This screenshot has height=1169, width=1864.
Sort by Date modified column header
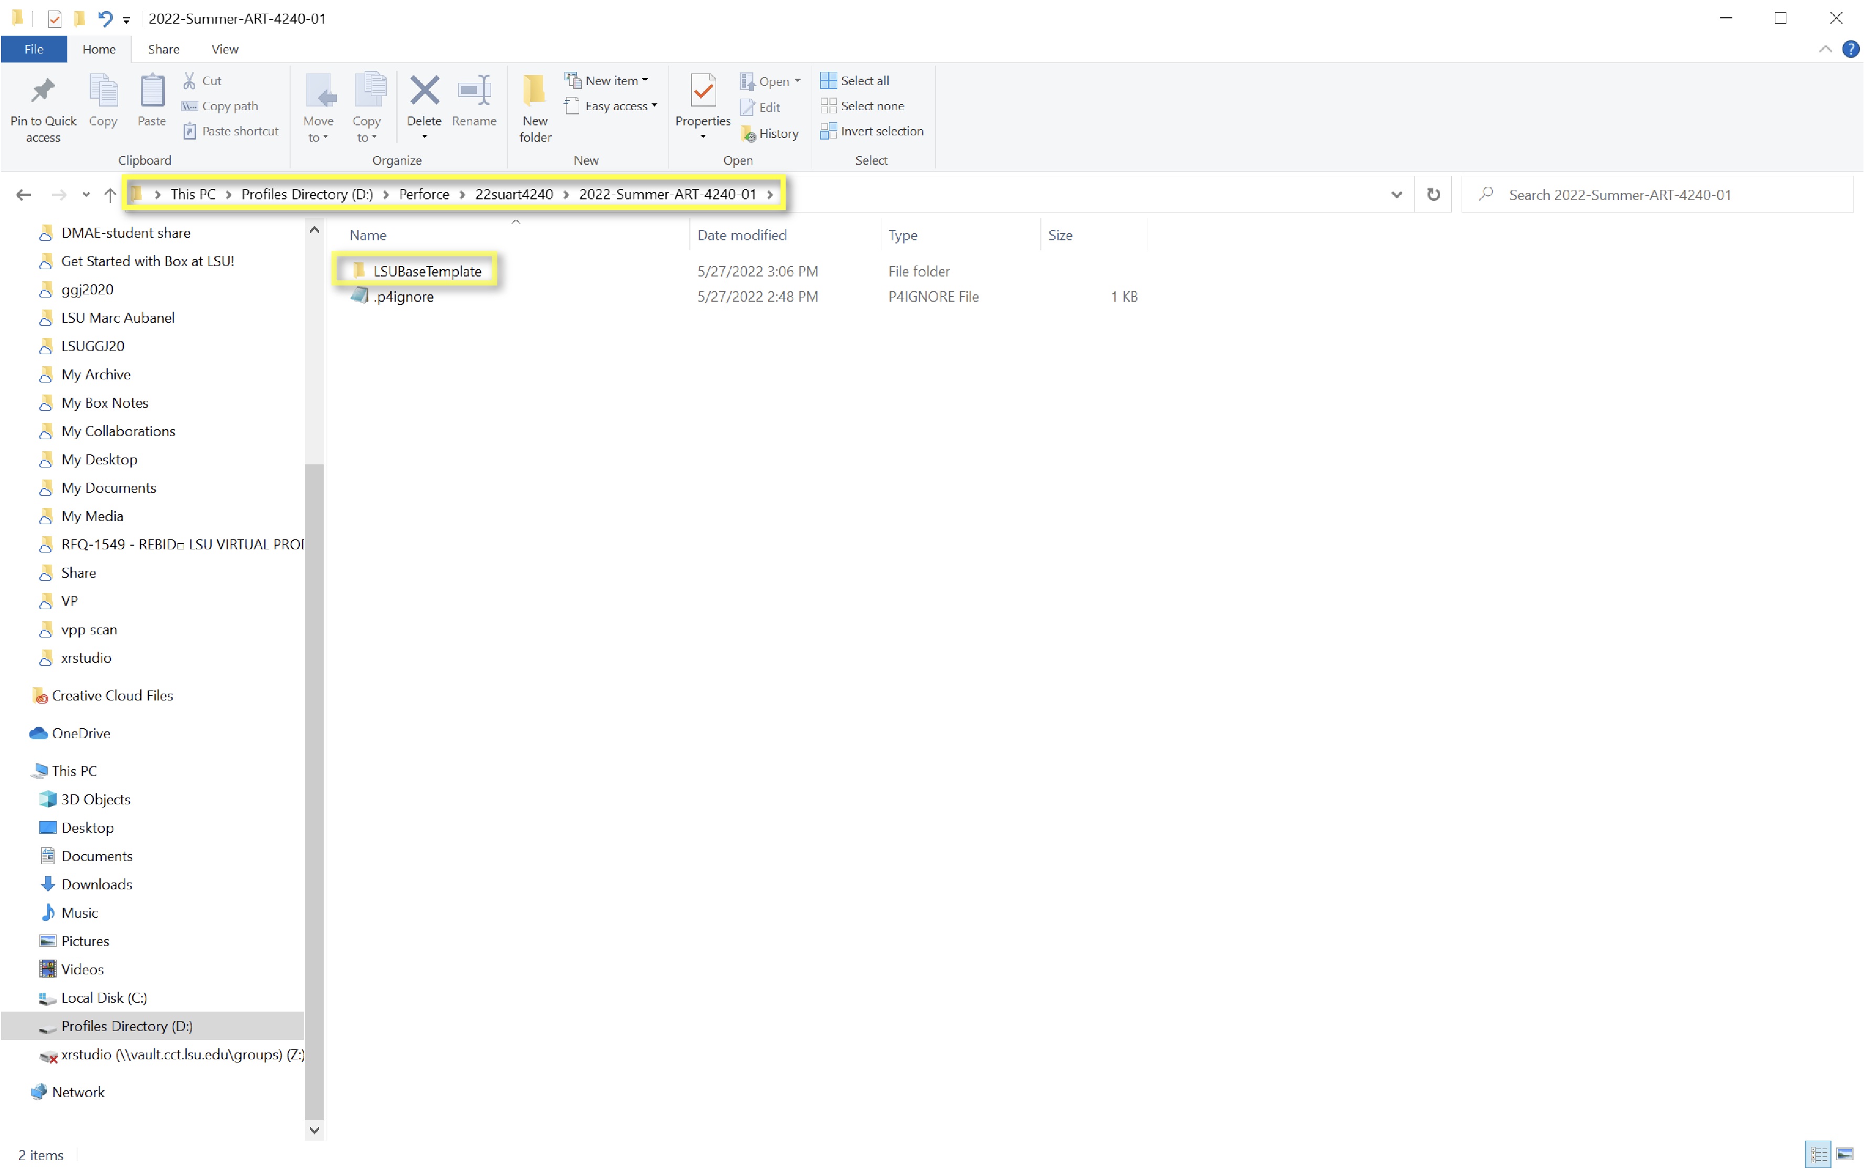tap(741, 235)
